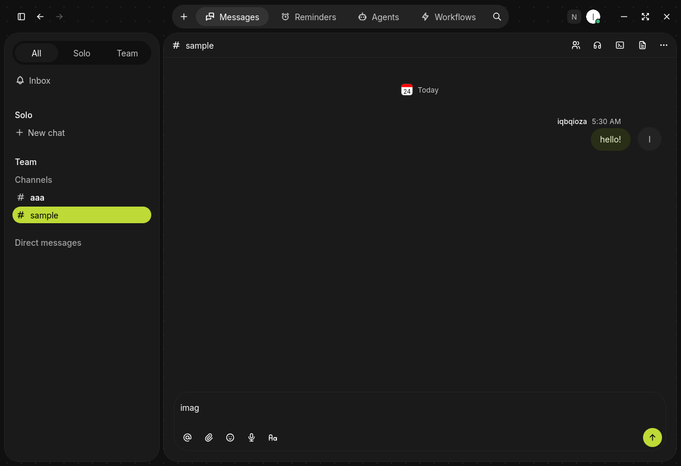
Task: Collapse the Channels section
Action: [x=33, y=179]
